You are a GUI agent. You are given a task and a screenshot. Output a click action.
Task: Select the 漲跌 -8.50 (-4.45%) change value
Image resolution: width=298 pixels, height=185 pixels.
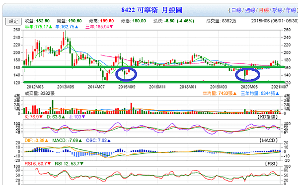[173, 21]
